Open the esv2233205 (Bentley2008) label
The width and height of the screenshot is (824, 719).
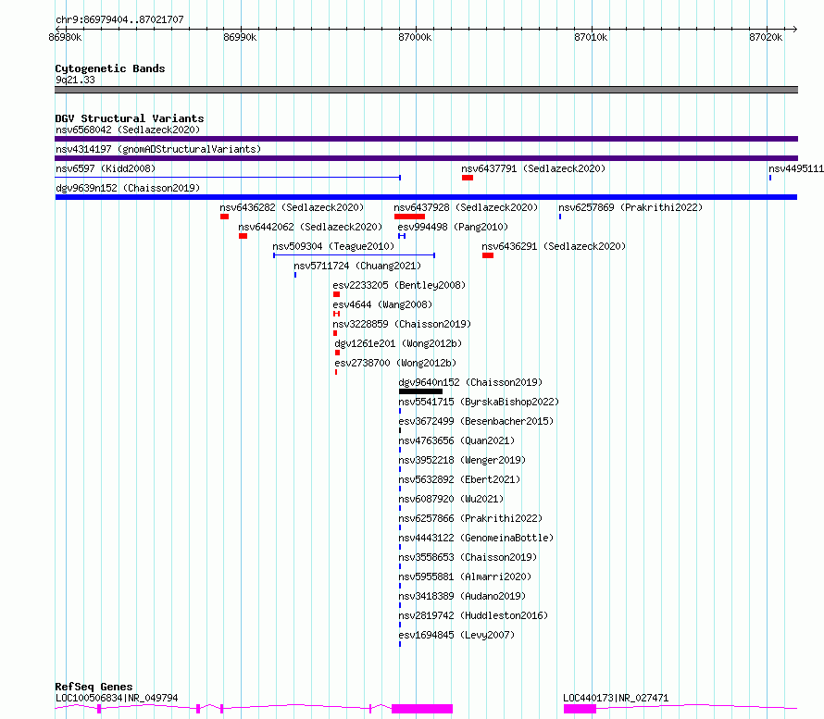[x=399, y=285]
